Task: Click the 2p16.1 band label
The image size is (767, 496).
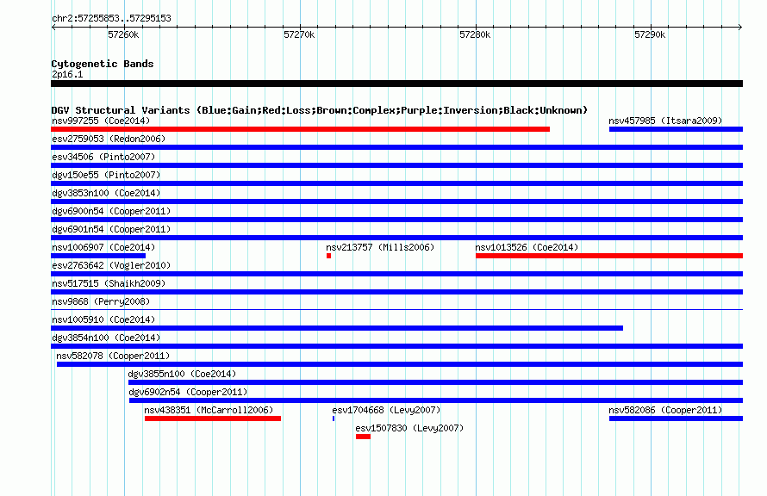Action: (x=67, y=74)
